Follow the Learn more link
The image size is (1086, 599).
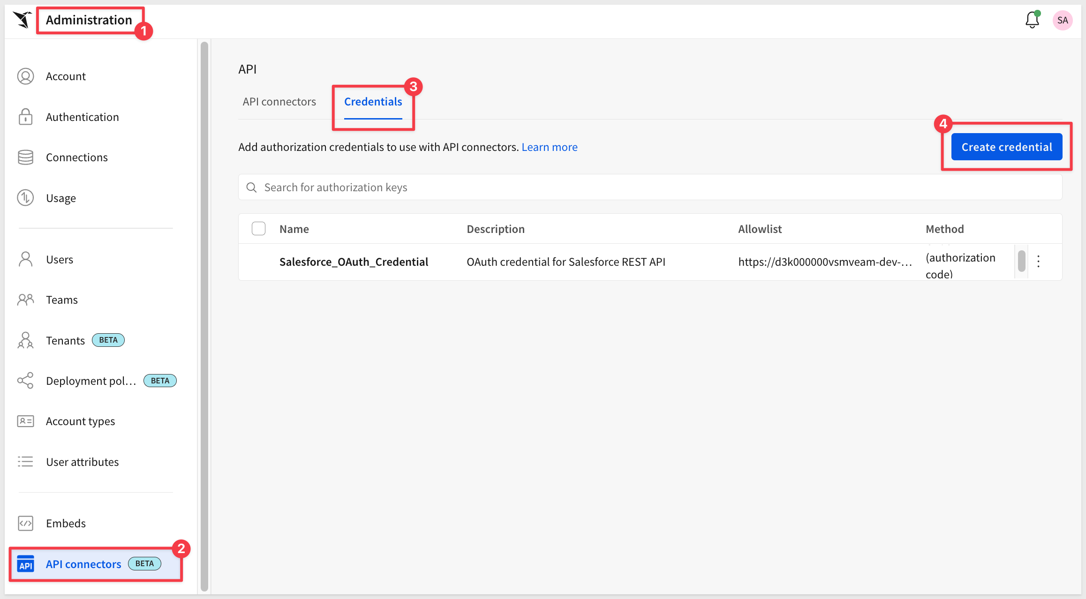click(x=549, y=147)
